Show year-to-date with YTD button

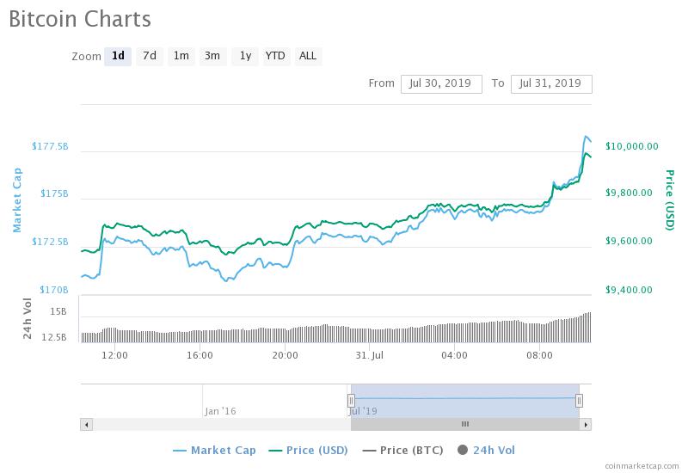tap(275, 56)
